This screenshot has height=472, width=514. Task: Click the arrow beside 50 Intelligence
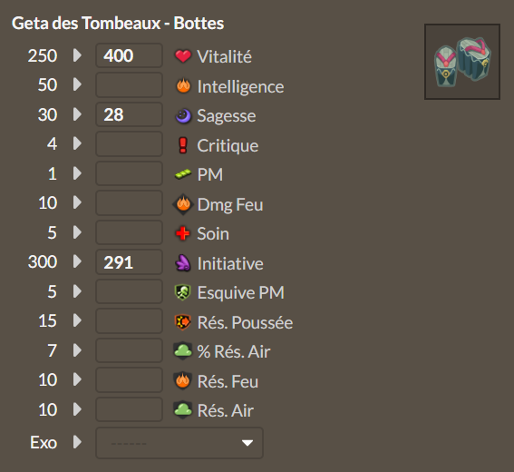(x=77, y=84)
